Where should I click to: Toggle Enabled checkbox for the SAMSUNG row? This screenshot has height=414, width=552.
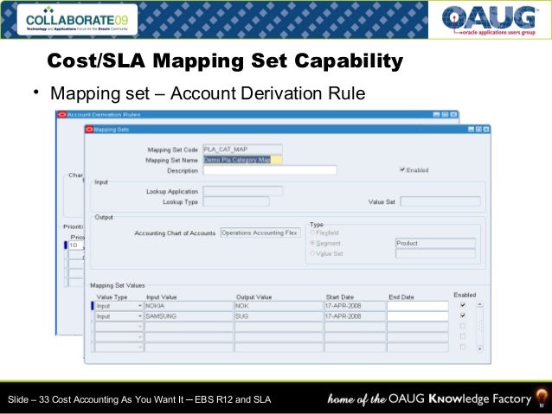tap(463, 315)
